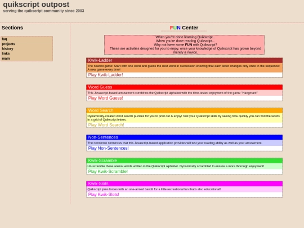Click the FUN Center heading
Viewport: 304px width, 228px height.
coord(184,28)
